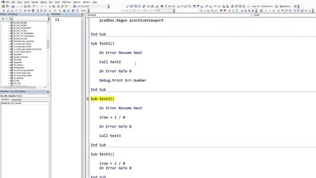Screen dimensions: 316x178
Task: Click the (Name) property field
Action: [25, 103]
